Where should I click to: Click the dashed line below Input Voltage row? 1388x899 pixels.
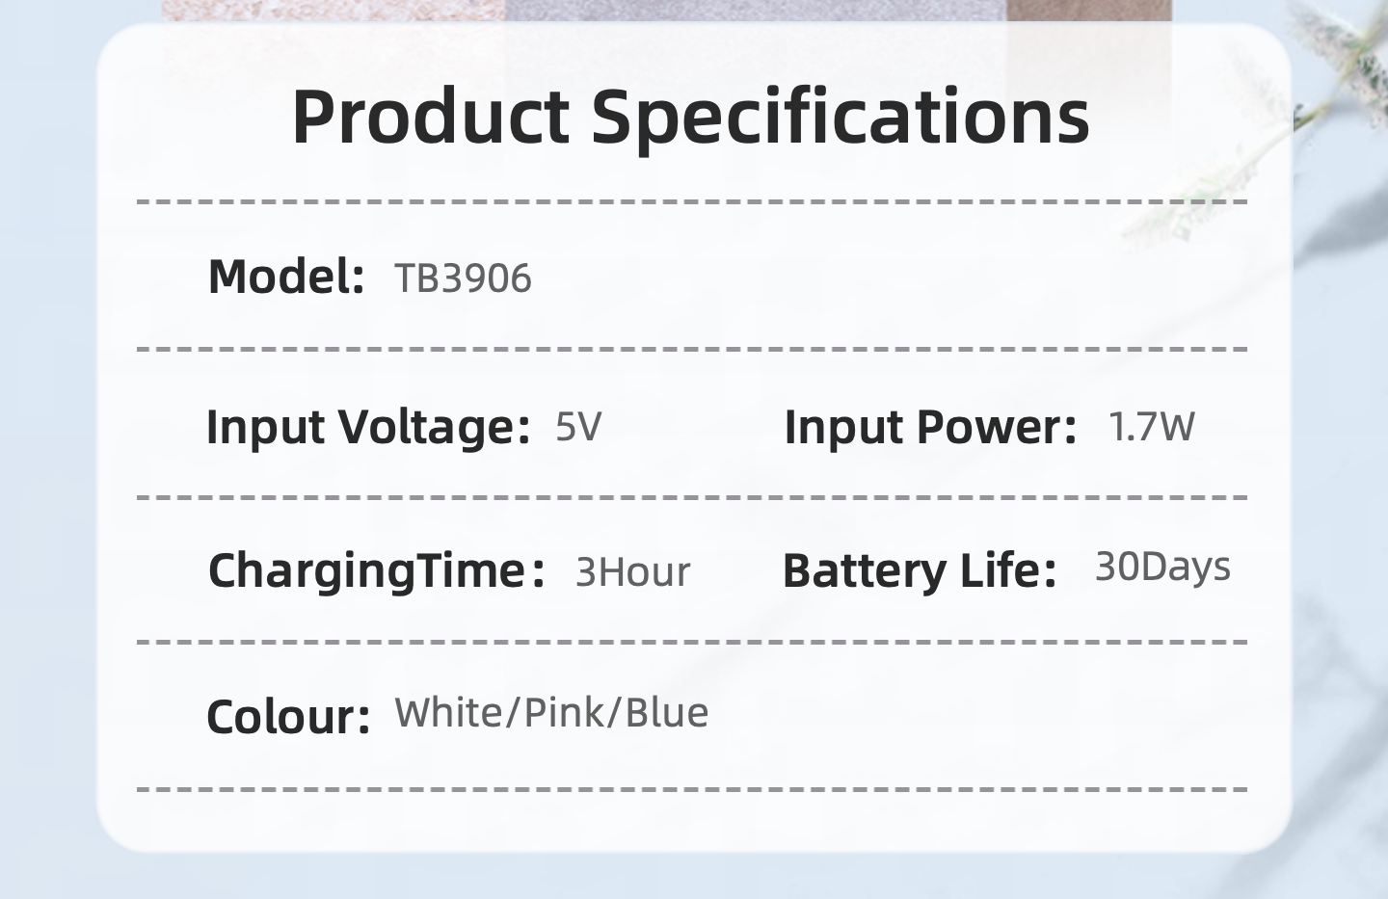[692, 497]
